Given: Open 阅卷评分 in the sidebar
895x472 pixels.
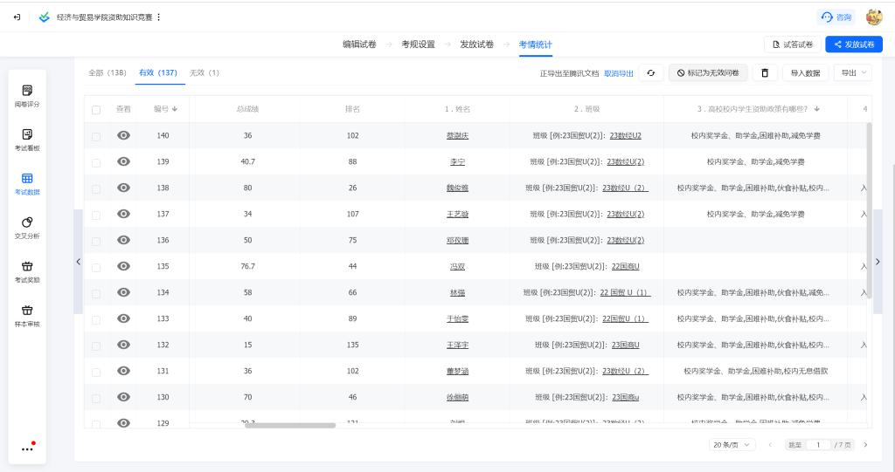Looking at the screenshot, I should pyautogui.click(x=27, y=96).
